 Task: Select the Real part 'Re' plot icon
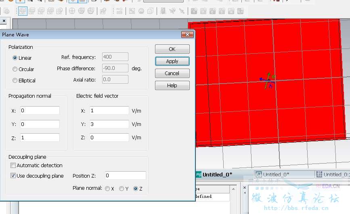pyautogui.click(x=23, y=11)
